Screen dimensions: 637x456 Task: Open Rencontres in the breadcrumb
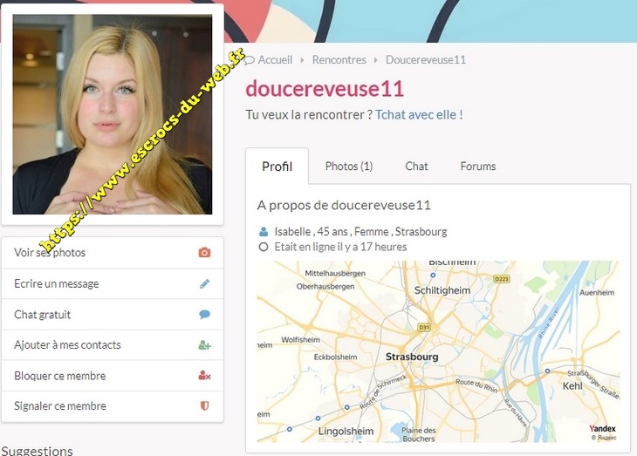click(x=339, y=60)
